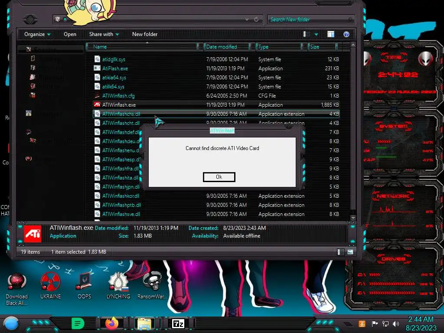The width and height of the screenshot is (444, 333).
Task: Click the 1,885 KB size of ATIWinflash.exe
Action: pyautogui.click(x=330, y=105)
